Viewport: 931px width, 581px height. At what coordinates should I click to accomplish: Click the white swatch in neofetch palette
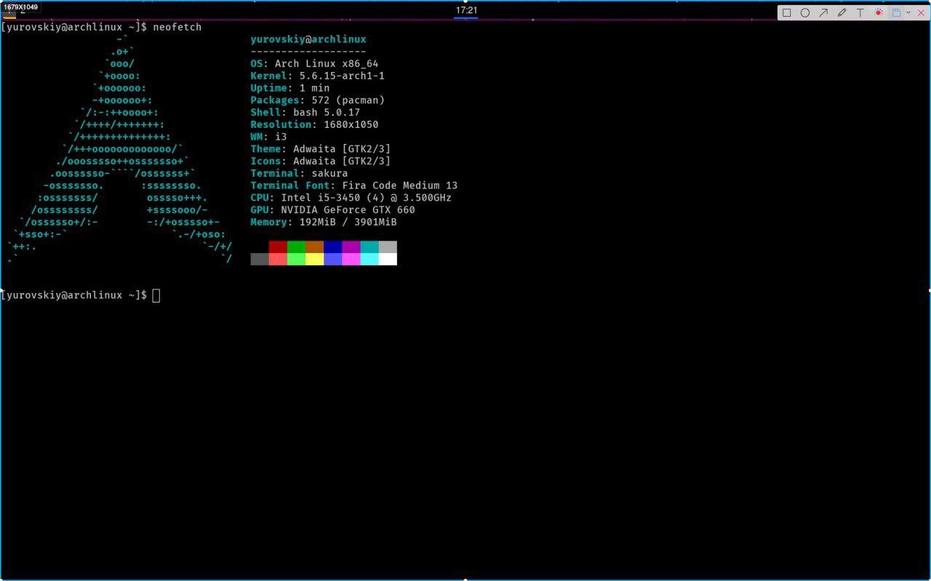tap(388, 260)
